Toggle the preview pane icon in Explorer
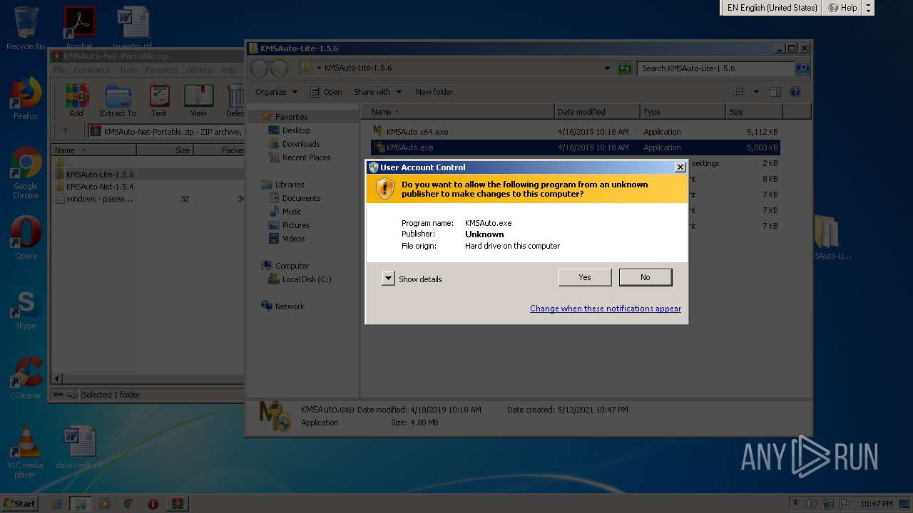913x513 pixels. (x=775, y=92)
